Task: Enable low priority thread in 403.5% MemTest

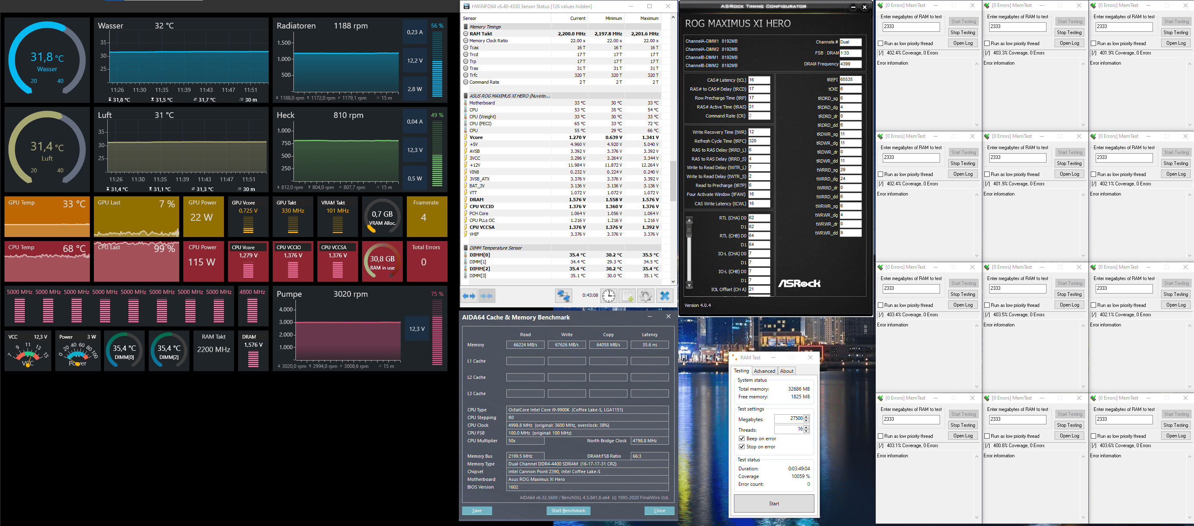Action: [x=987, y=305]
